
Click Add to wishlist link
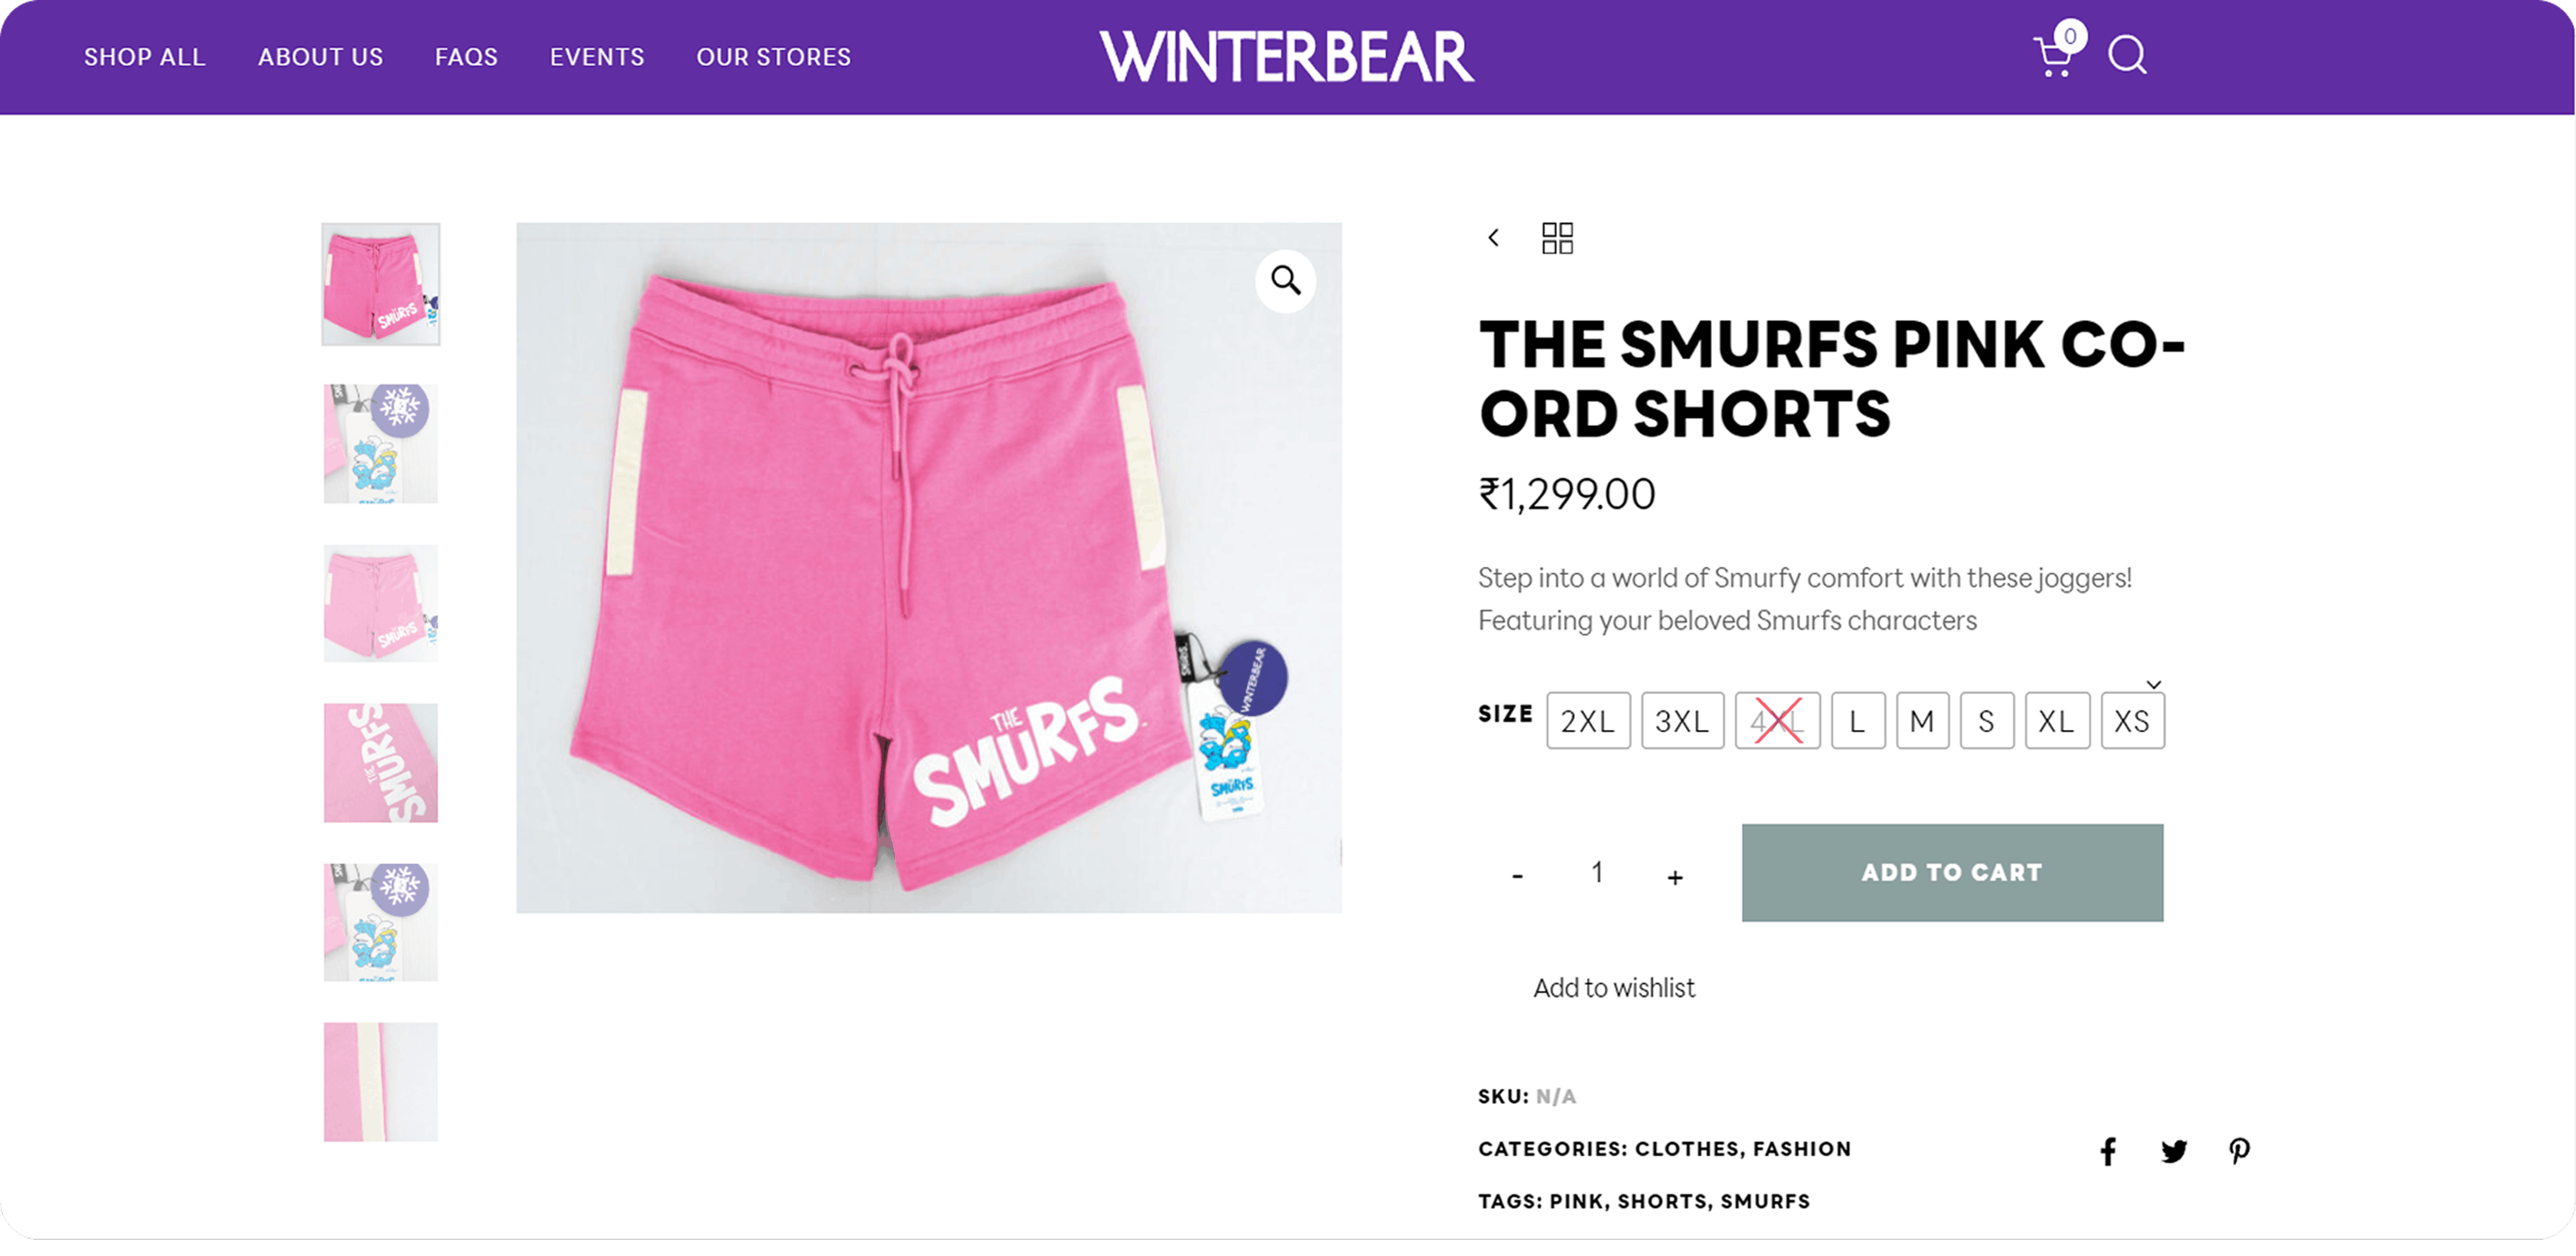coord(1614,988)
